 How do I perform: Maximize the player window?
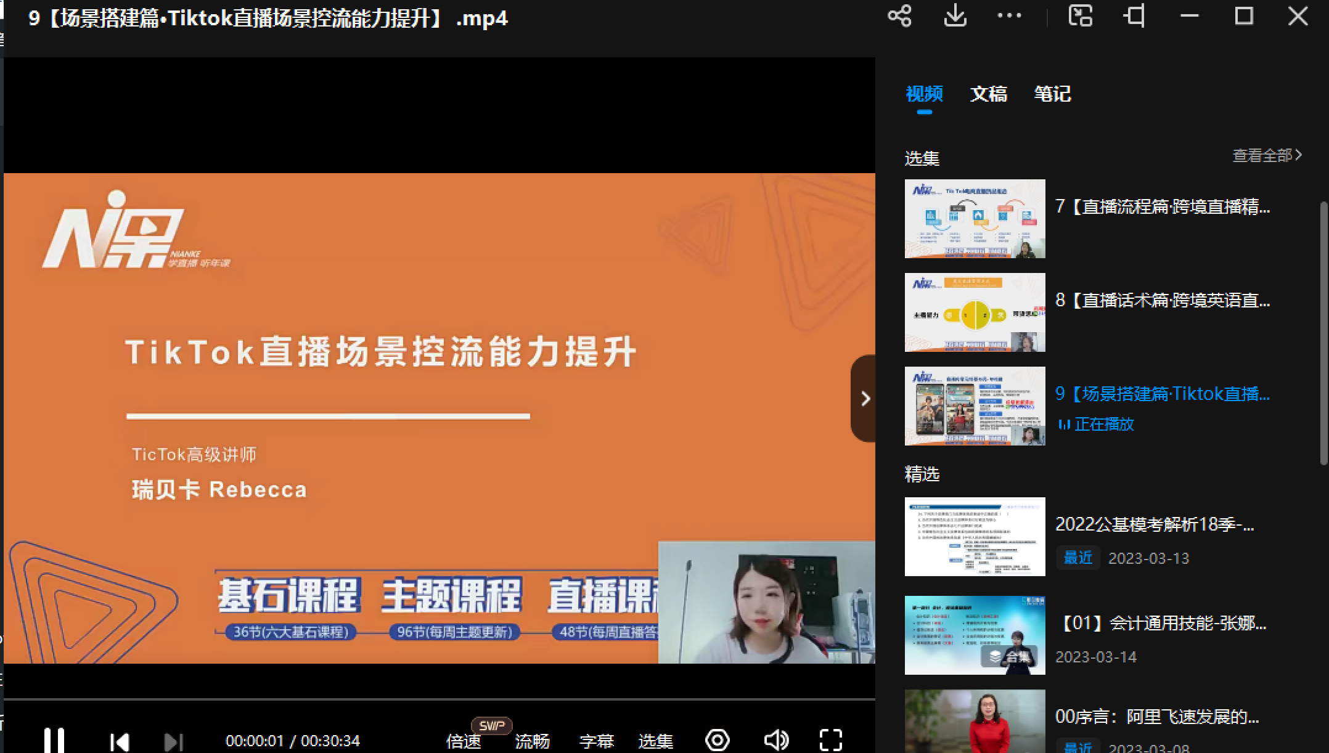(x=1244, y=16)
